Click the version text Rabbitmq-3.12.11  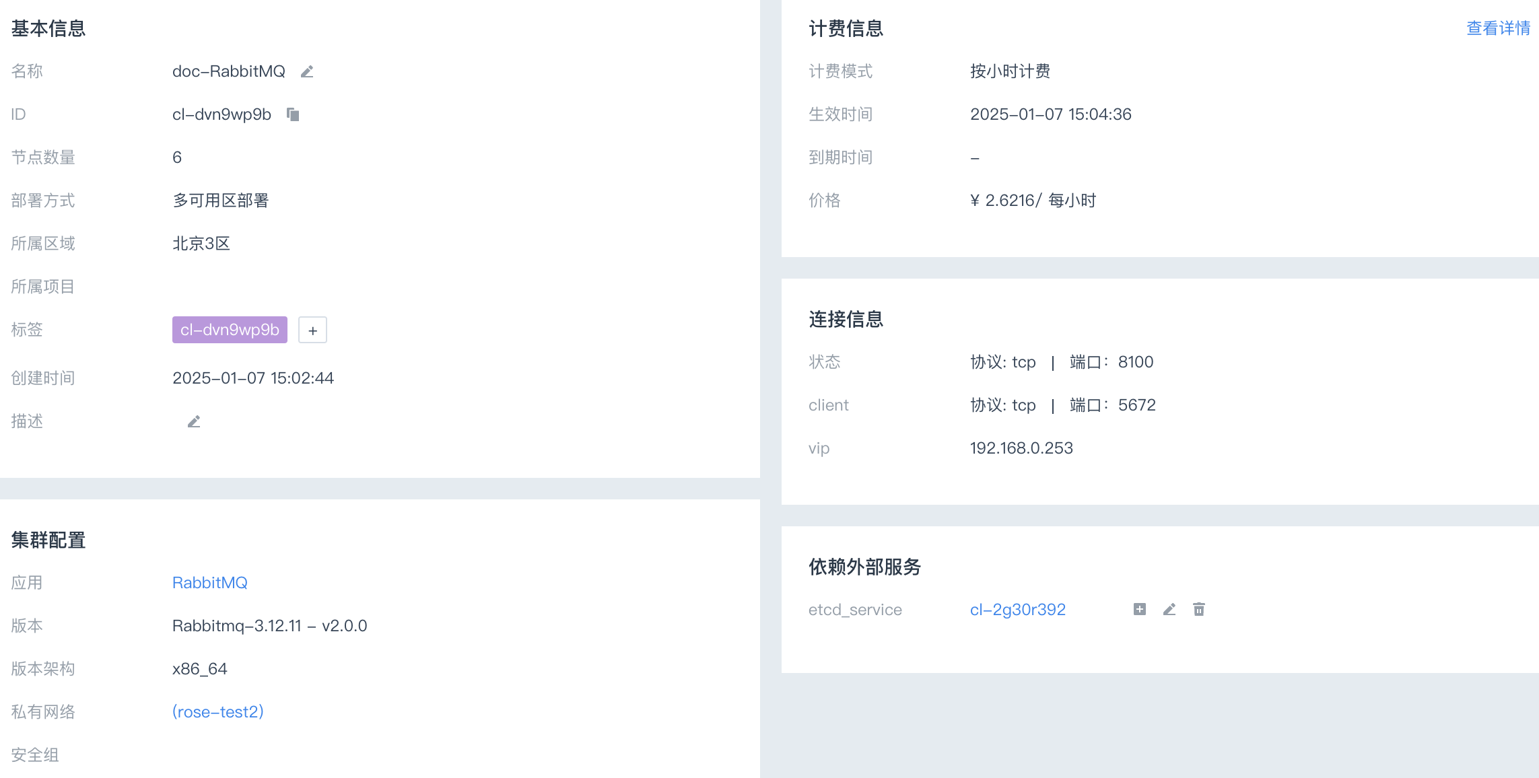[x=237, y=626]
